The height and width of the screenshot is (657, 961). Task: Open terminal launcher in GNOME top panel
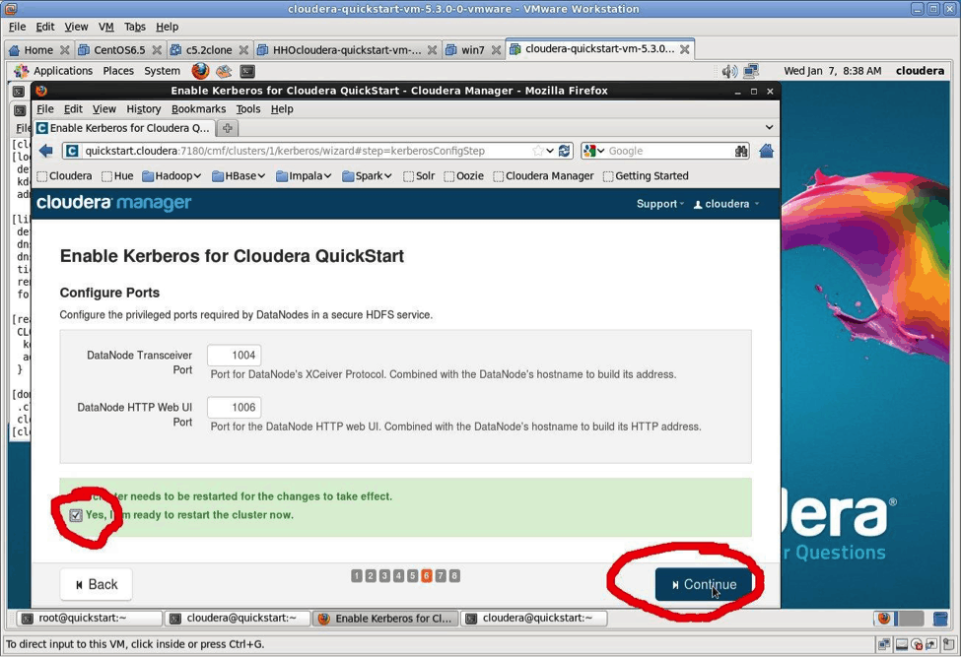[x=247, y=71]
